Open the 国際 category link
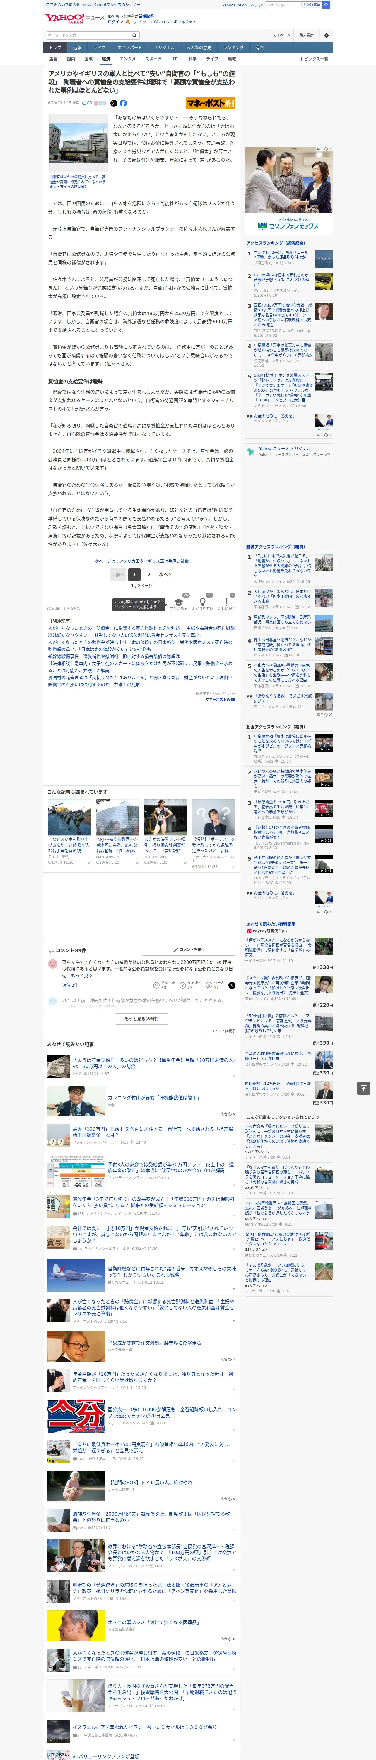376x1760 pixels. click(x=88, y=59)
